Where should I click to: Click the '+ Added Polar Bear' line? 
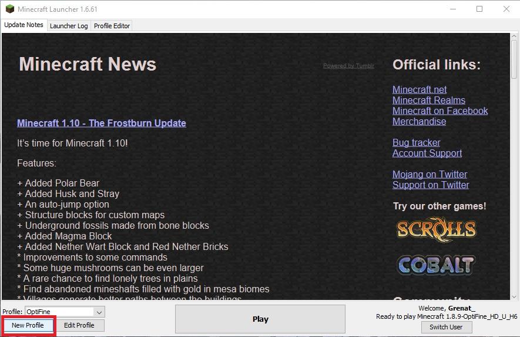[58, 183]
